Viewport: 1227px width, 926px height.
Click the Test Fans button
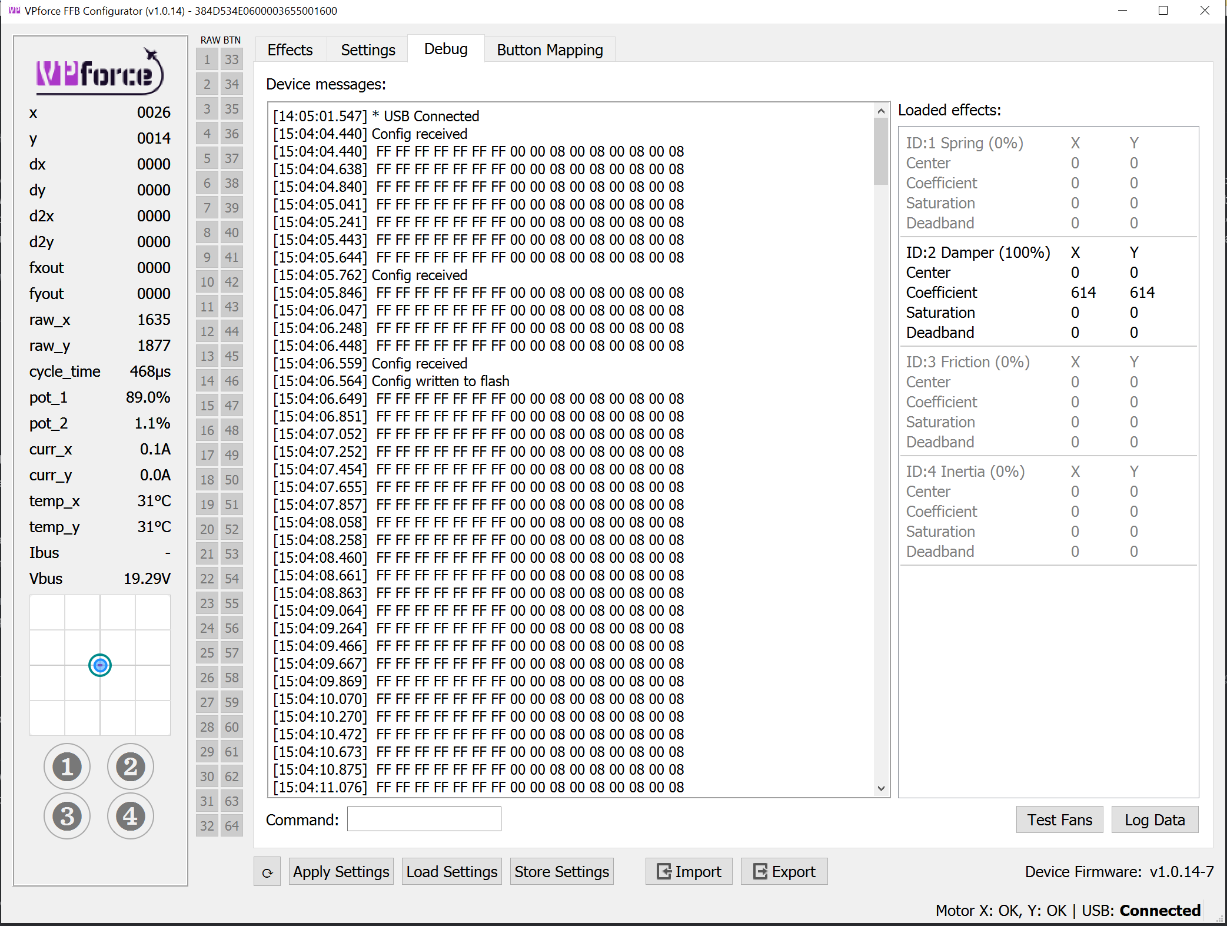click(1059, 820)
